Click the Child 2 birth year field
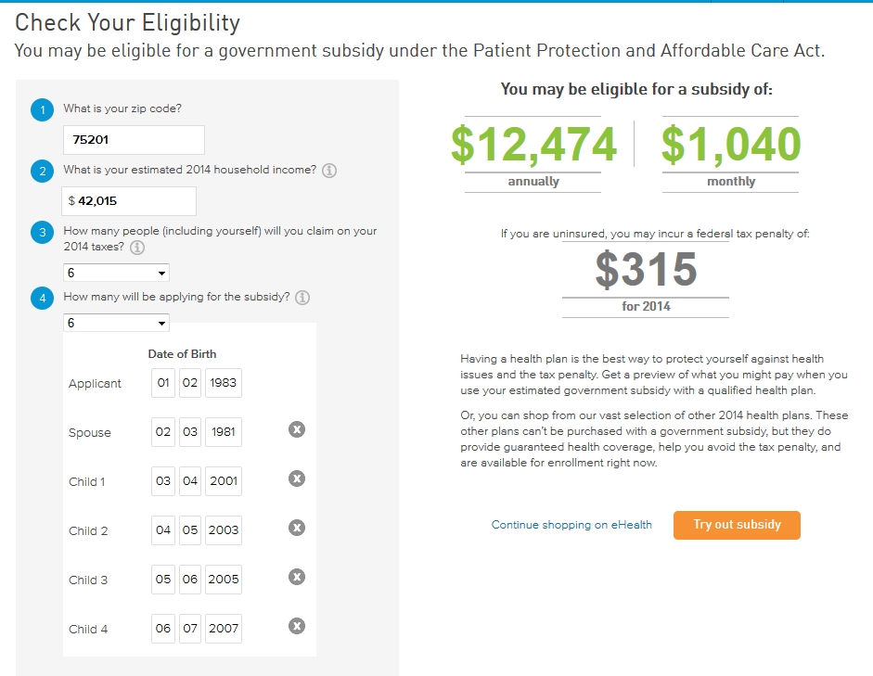873x676 pixels. pyautogui.click(x=223, y=530)
